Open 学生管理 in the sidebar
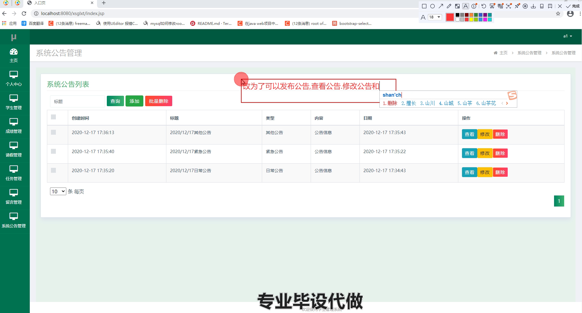The image size is (582, 313). 14,102
